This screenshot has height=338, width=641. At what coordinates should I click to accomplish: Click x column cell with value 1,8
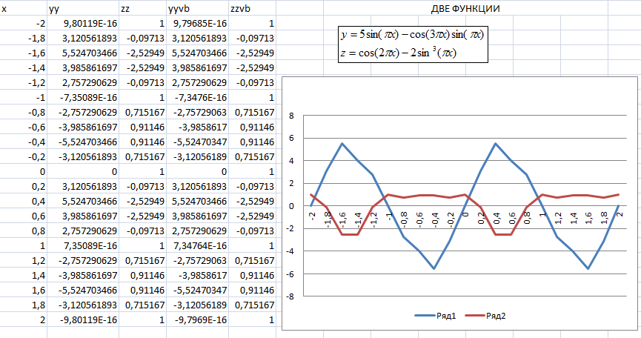coord(23,305)
